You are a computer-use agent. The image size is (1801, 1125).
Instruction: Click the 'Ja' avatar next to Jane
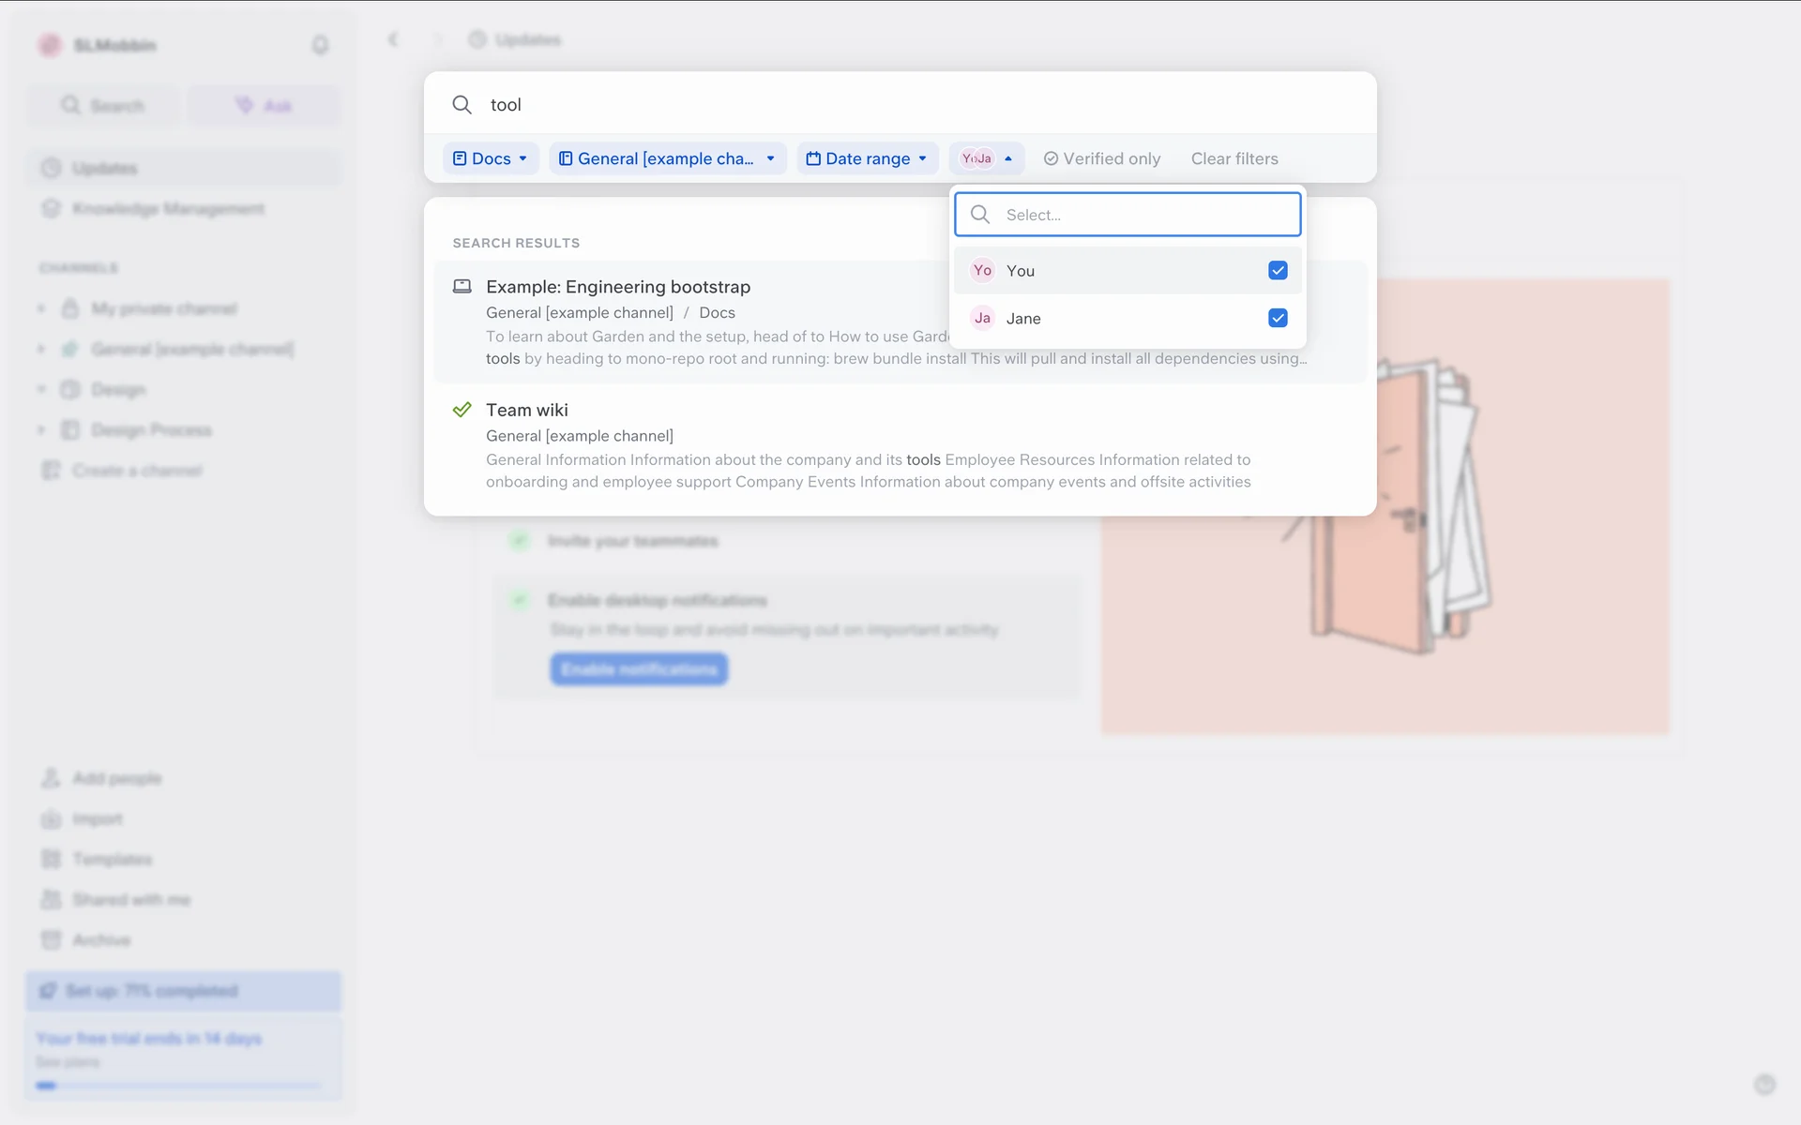click(x=982, y=319)
